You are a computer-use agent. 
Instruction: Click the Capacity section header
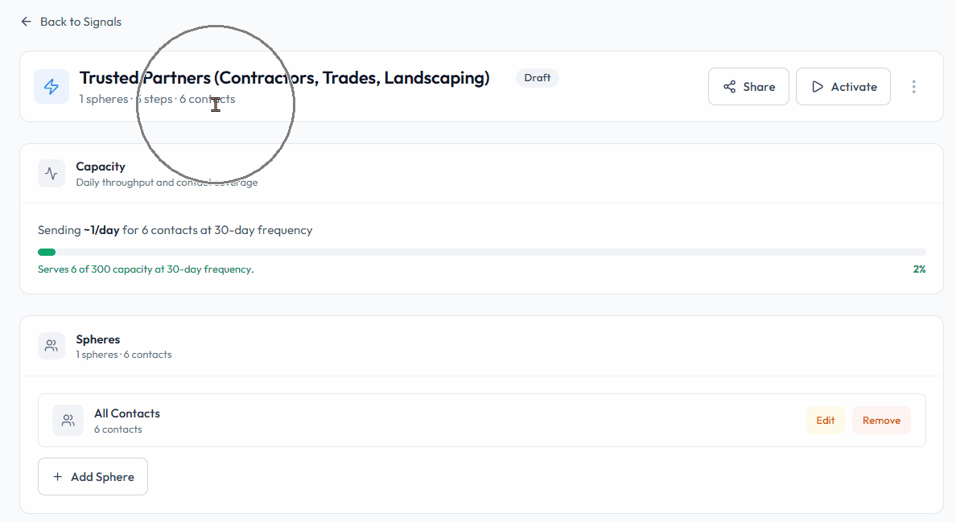click(x=101, y=166)
